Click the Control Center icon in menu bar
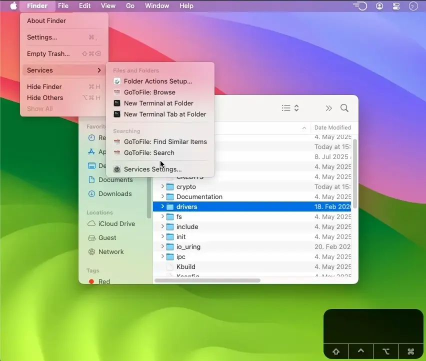The image size is (426, 361). [396, 6]
